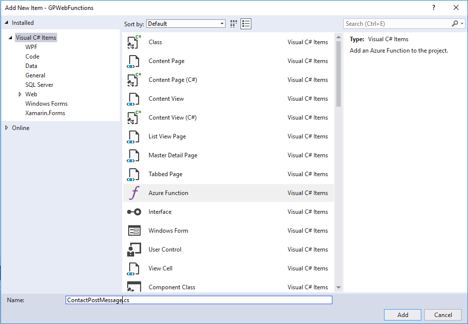Click the Content View template icon
This screenshot has height=324, width=468.
133,99
